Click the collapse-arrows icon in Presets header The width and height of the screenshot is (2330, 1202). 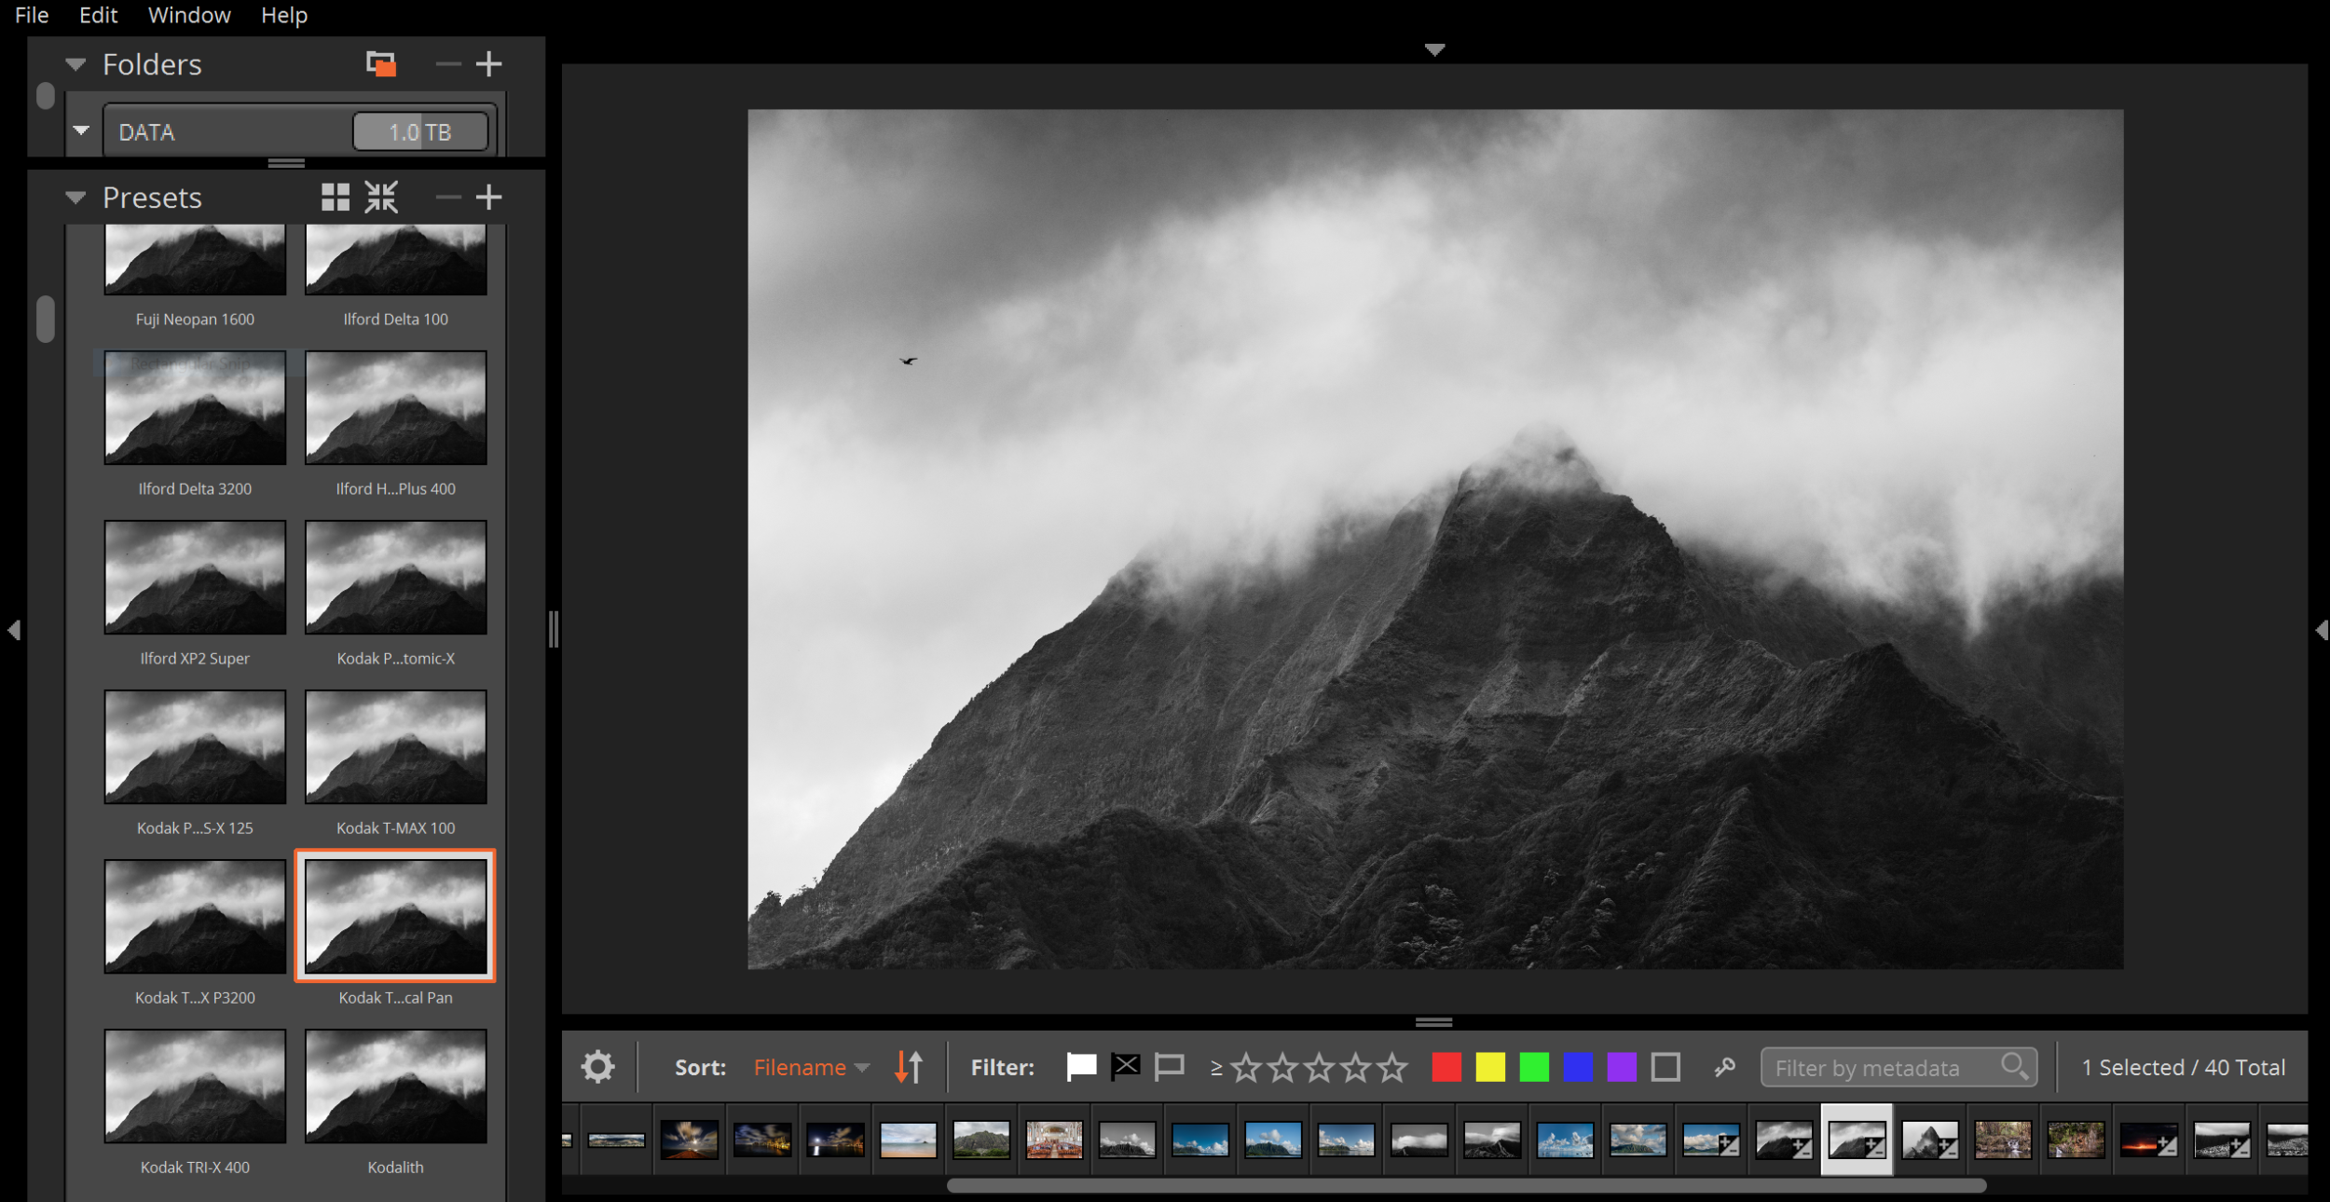click(381, 197)
